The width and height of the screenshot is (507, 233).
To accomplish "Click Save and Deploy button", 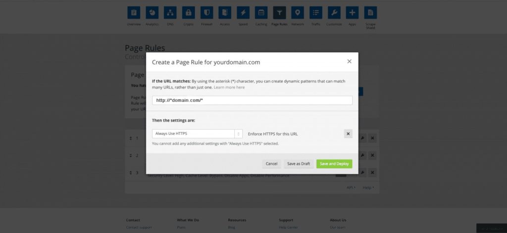I will pyautogui.click(x=334, y=164).
